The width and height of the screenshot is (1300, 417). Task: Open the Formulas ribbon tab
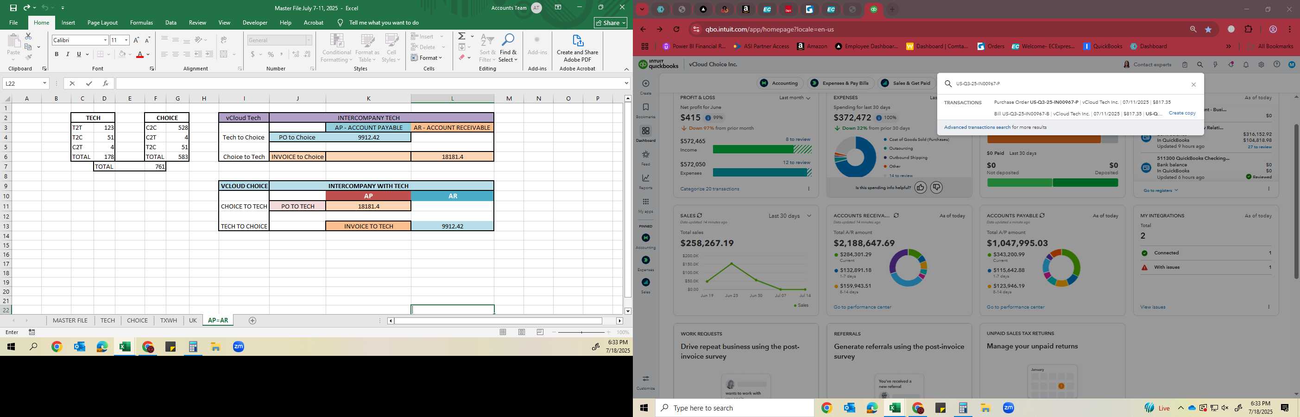tap(141, 23)
